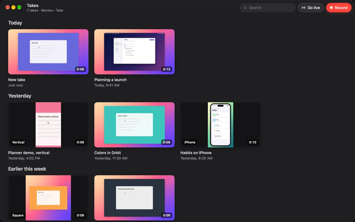Open the Colors in Orbit thumbnail

pos(134,125)
